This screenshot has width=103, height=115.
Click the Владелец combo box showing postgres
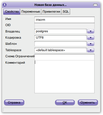60,31
